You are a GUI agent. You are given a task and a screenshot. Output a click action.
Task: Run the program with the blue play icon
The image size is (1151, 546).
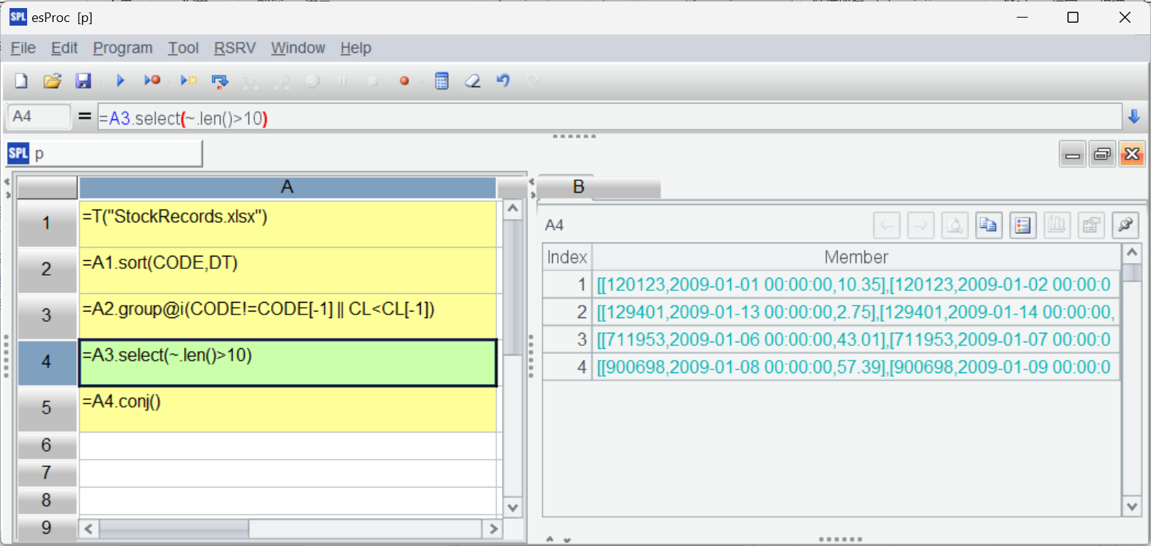click(121, 81)
